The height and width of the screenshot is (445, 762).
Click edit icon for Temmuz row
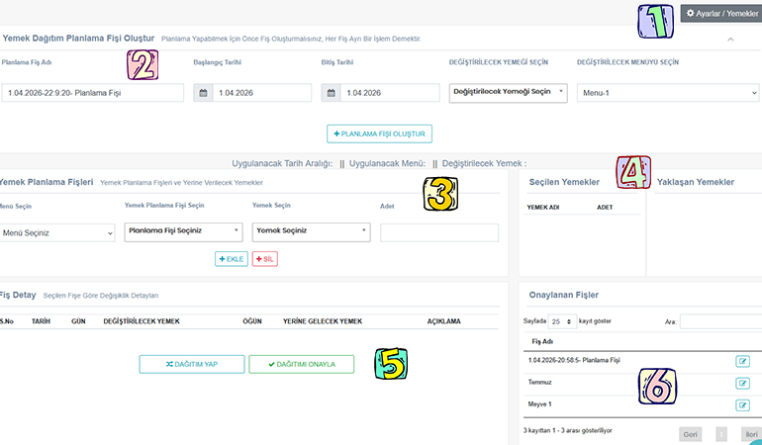click(x=742, y=383)
